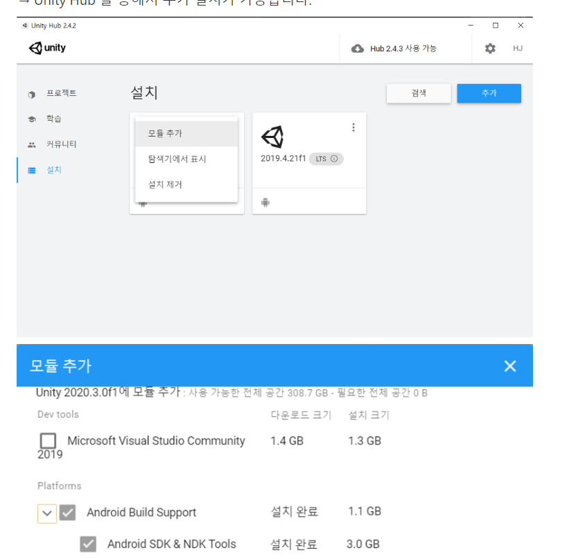Open settings gear icon
The image size is (569, 559).
pyautogui.click(x=490, y=49)
